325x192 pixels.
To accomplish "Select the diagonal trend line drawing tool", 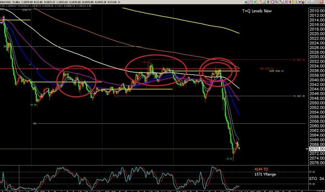I will [x=281, y=2].
